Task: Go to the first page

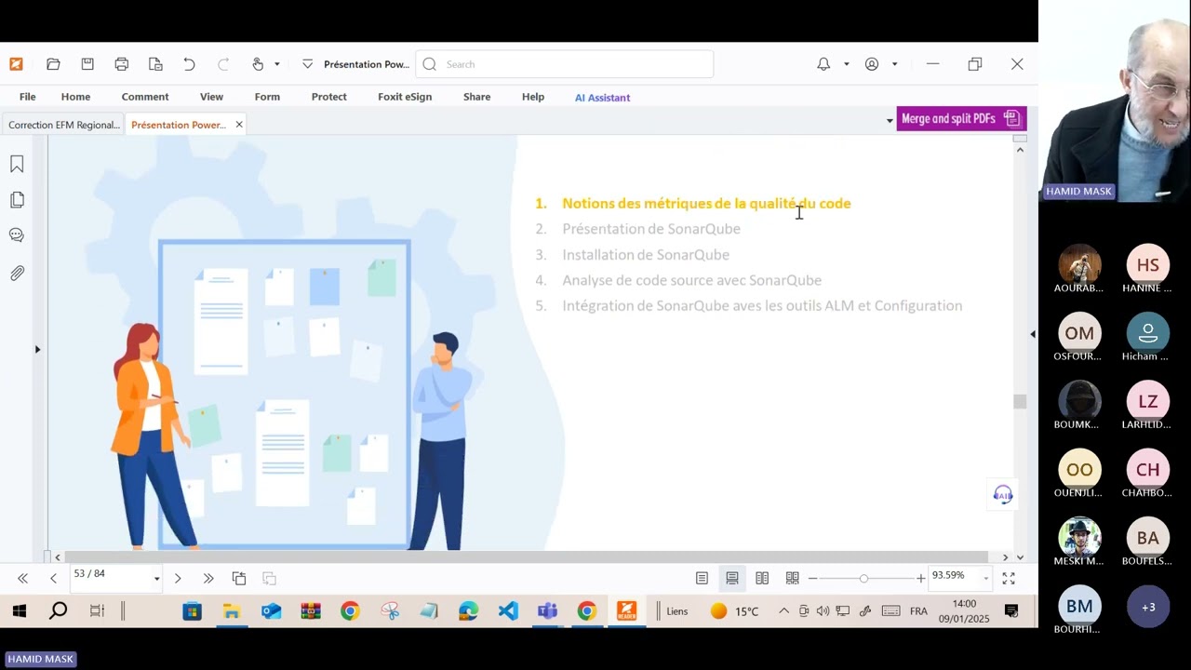Action: click(x=22, y=579)
